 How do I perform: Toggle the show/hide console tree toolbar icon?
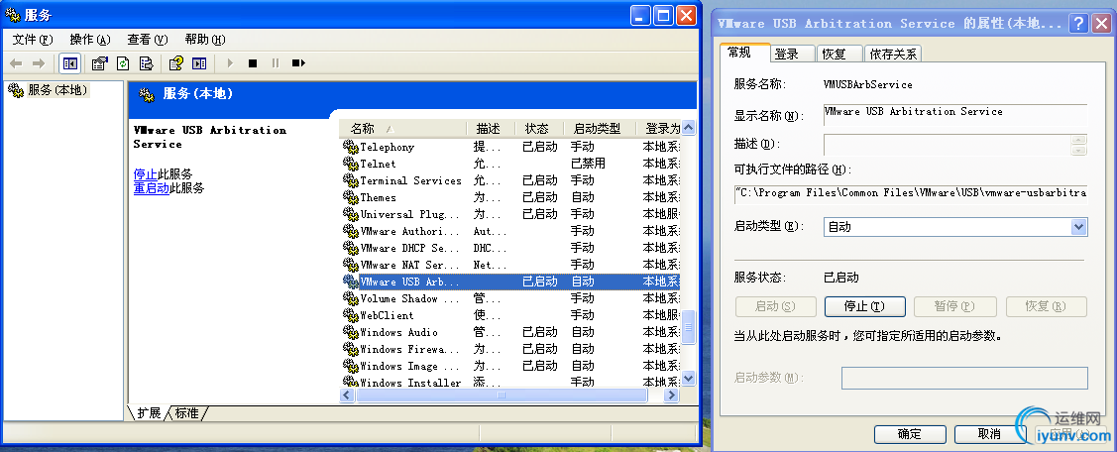click(x=69, y=63)
